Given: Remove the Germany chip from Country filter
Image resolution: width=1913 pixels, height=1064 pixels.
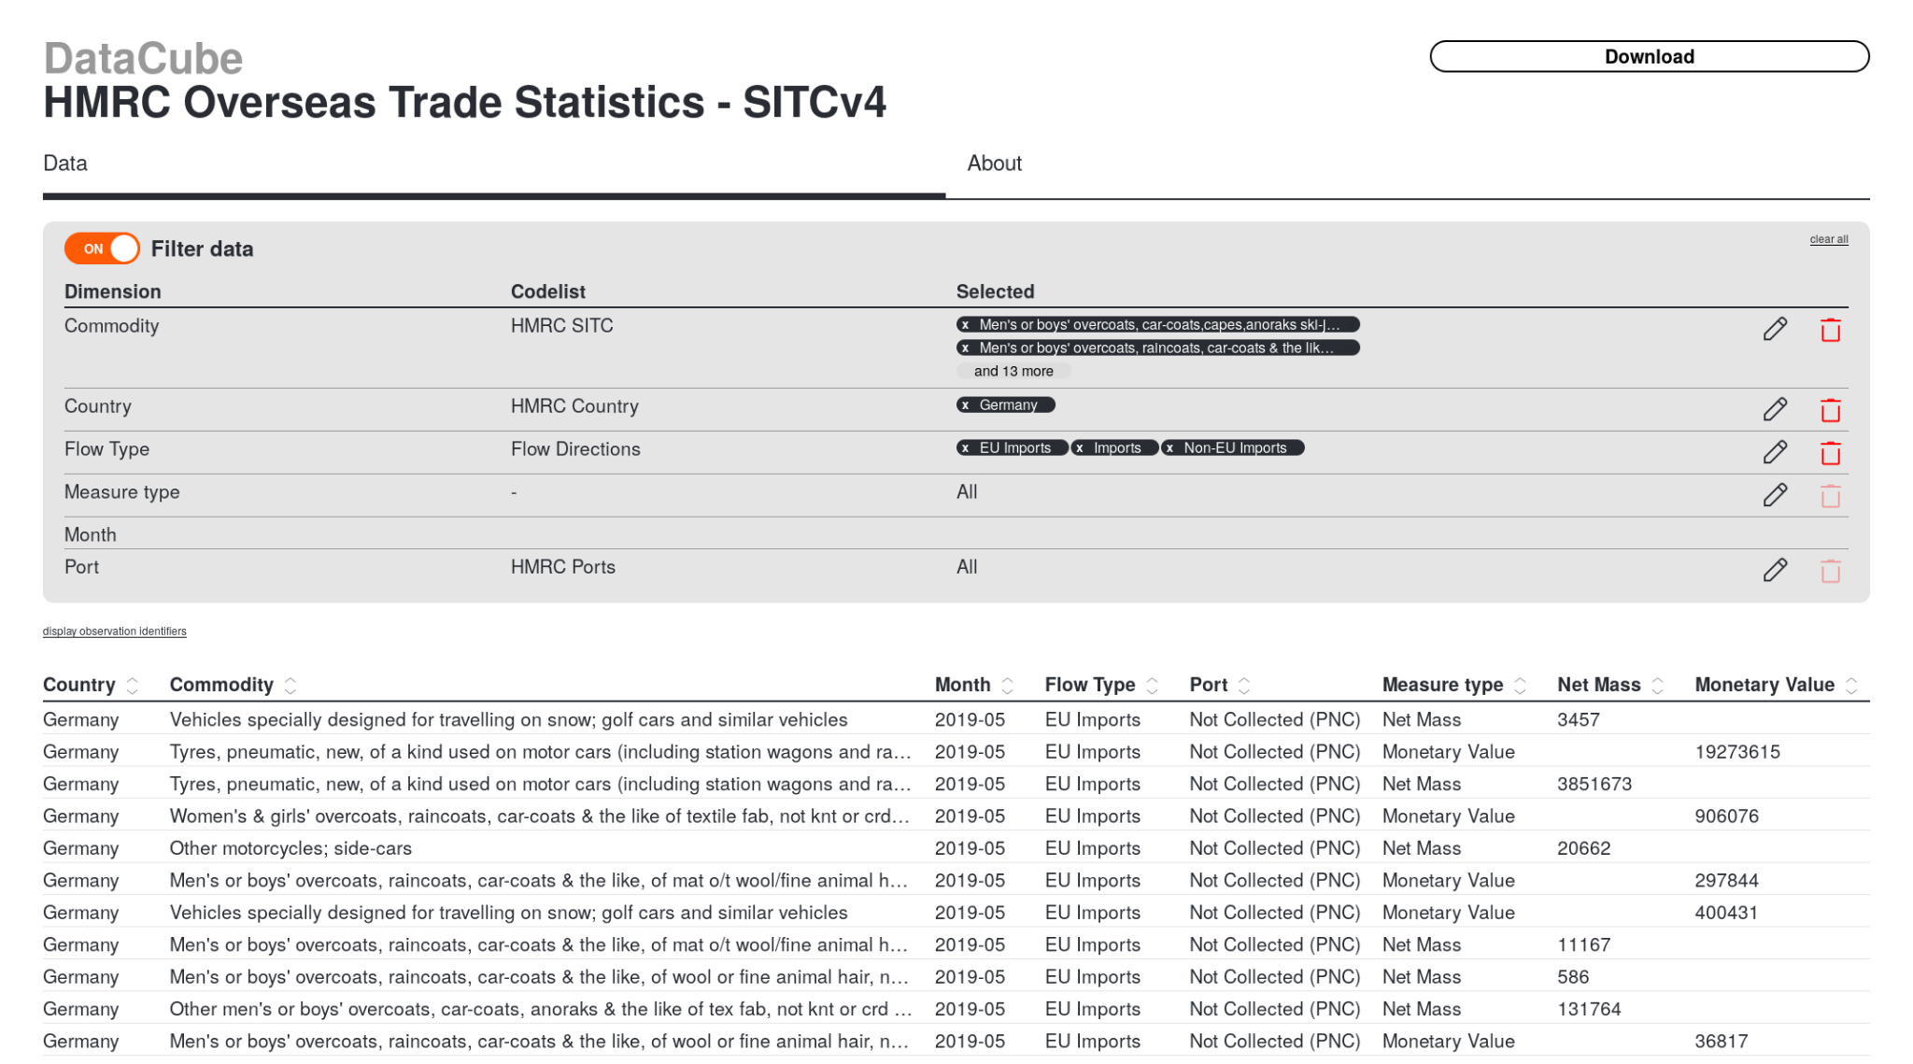Looking at the screenshot, I should 966,405.
